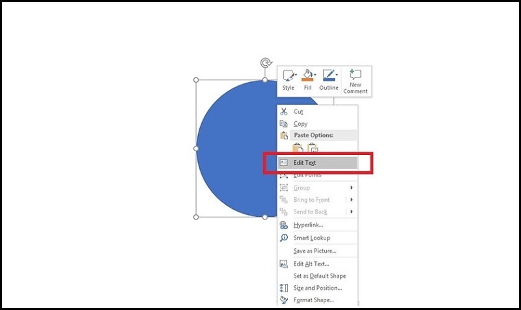Click the Smart Lookup magnifier icon
Screen dimensions: 521x310
point(283,238)
